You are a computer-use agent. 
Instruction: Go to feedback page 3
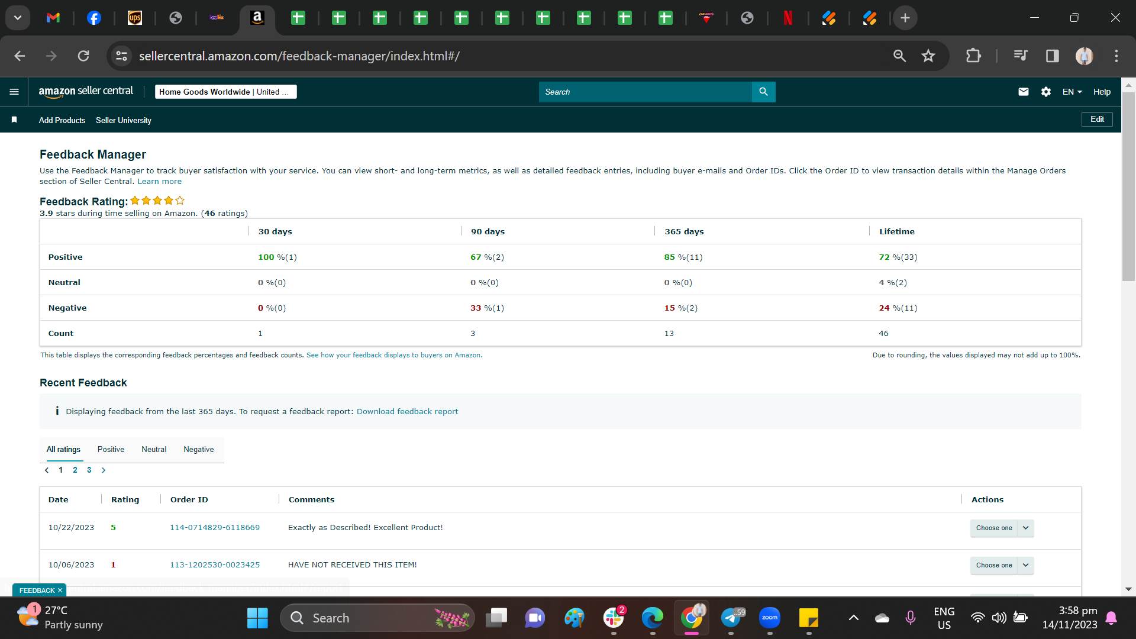tap(89, 470)
